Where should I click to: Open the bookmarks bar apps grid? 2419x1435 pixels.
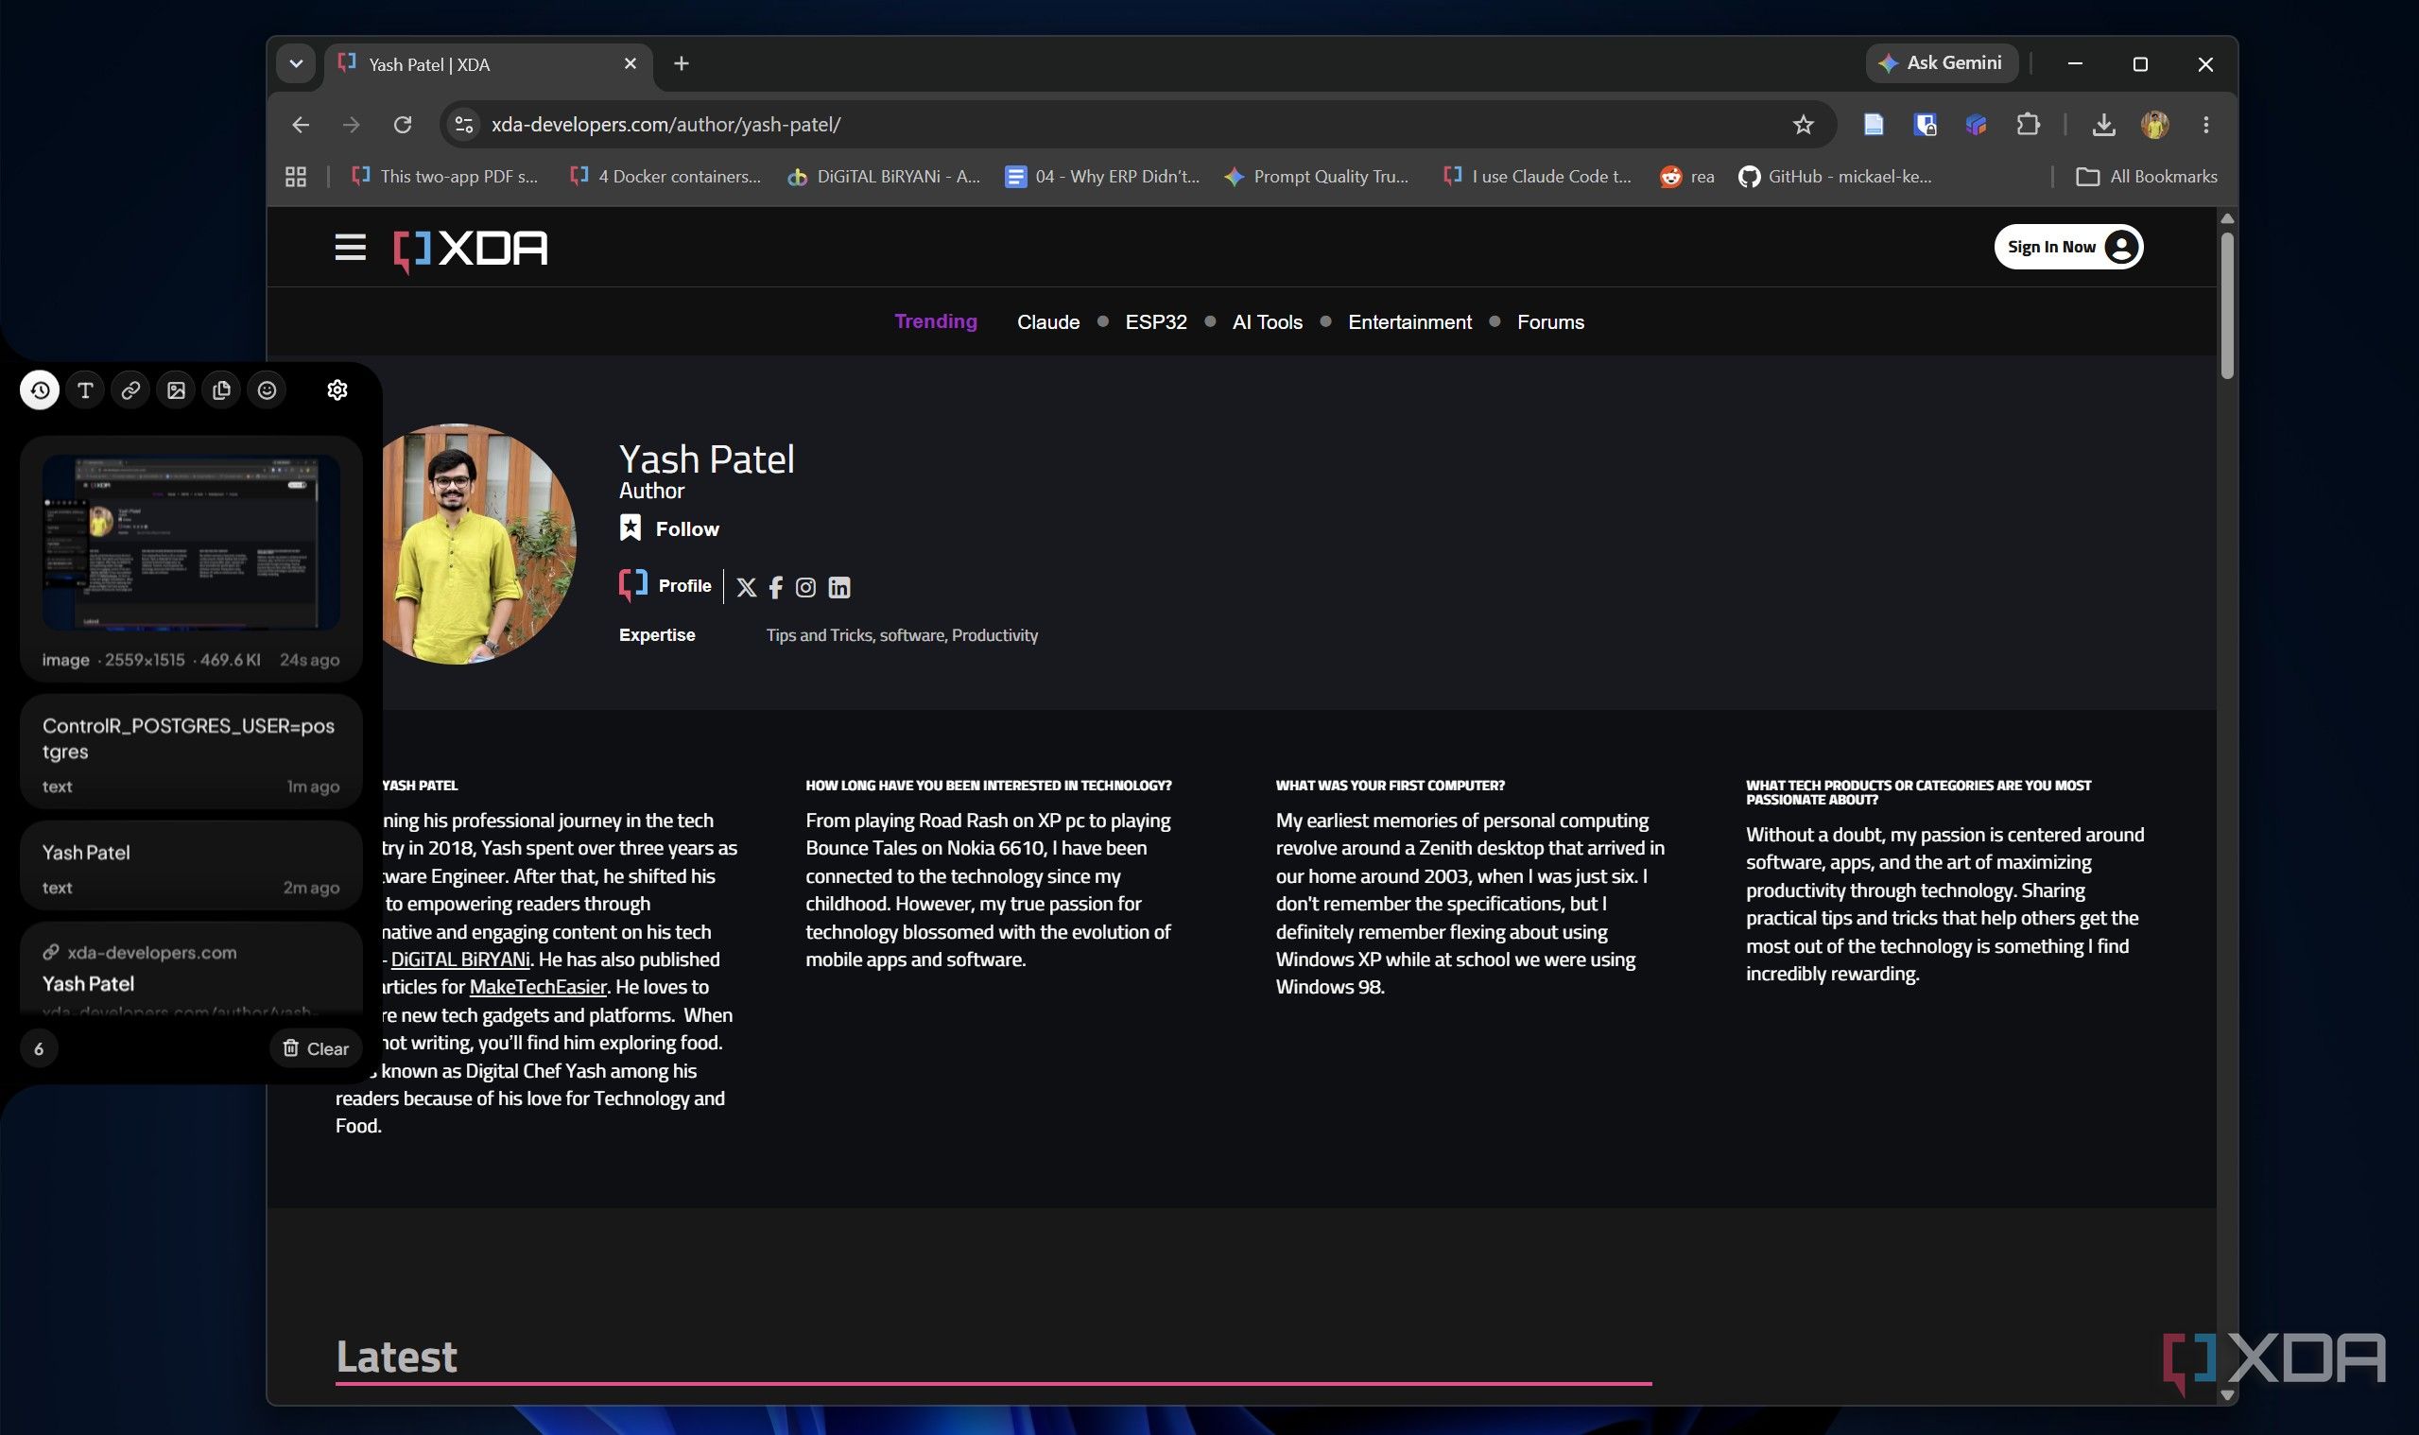tap(296, 176)
